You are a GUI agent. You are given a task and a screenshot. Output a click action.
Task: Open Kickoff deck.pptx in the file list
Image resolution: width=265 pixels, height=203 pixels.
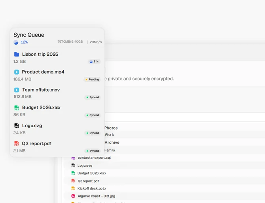click(92, 188)
